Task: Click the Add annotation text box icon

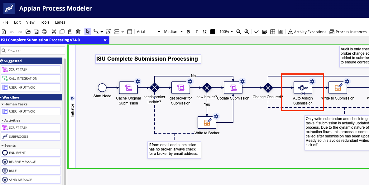Action: pos(108,32)
